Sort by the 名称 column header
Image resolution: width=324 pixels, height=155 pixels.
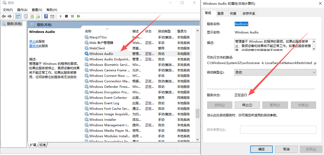coord(107,31)
